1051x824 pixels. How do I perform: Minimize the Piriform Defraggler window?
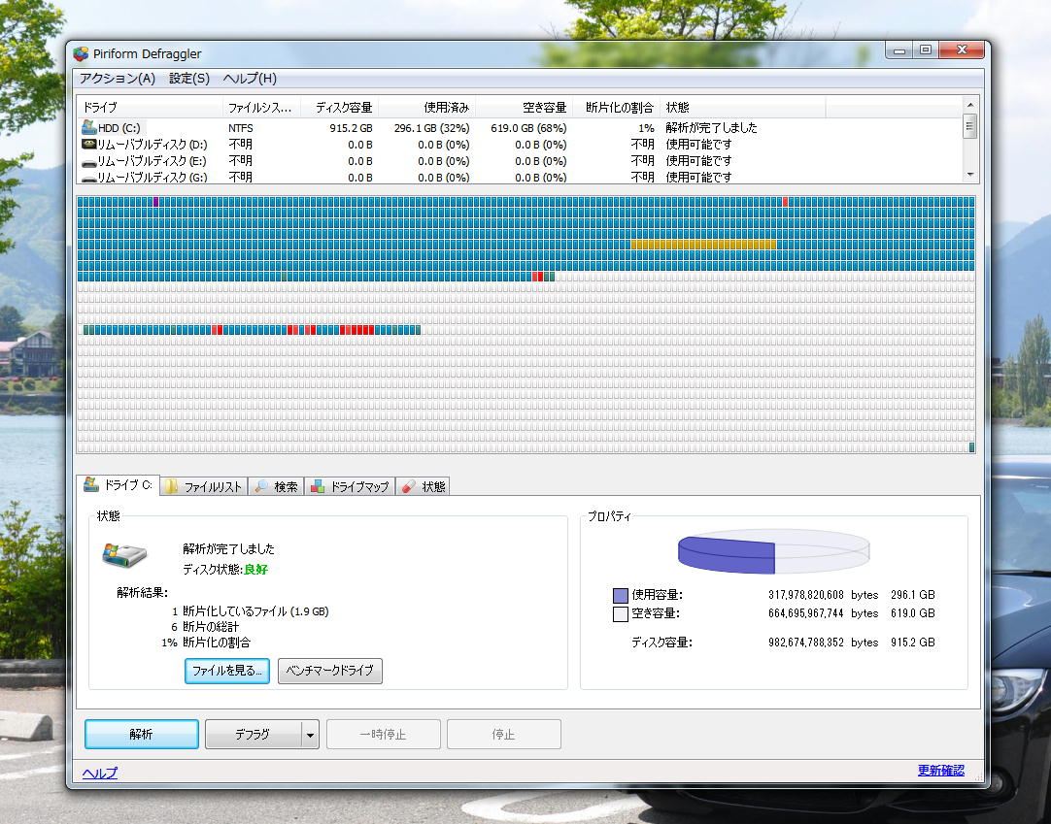coord(899,50)
